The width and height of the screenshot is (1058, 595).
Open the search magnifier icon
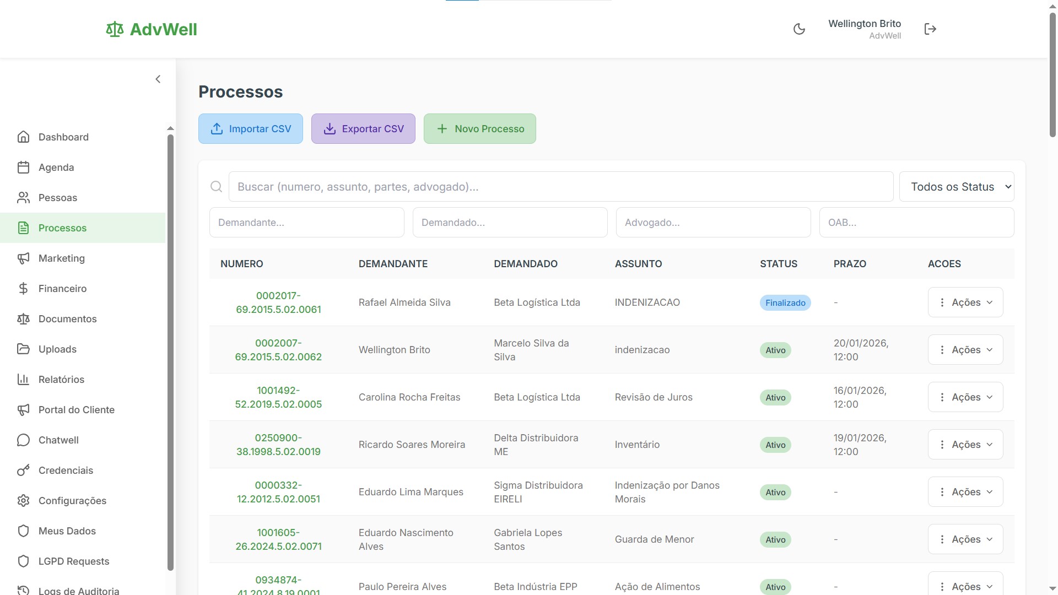pyautogui.click(x=215, y=186)
